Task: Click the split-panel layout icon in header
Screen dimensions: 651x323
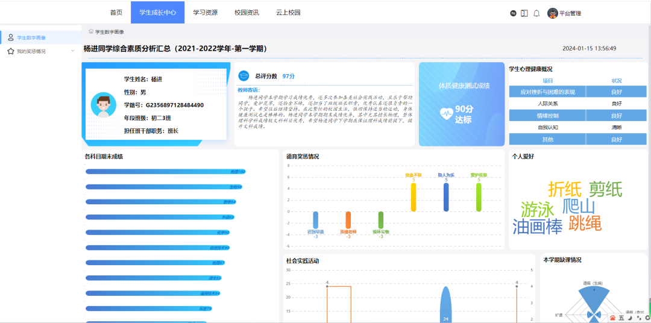Action: coord(524,13)
